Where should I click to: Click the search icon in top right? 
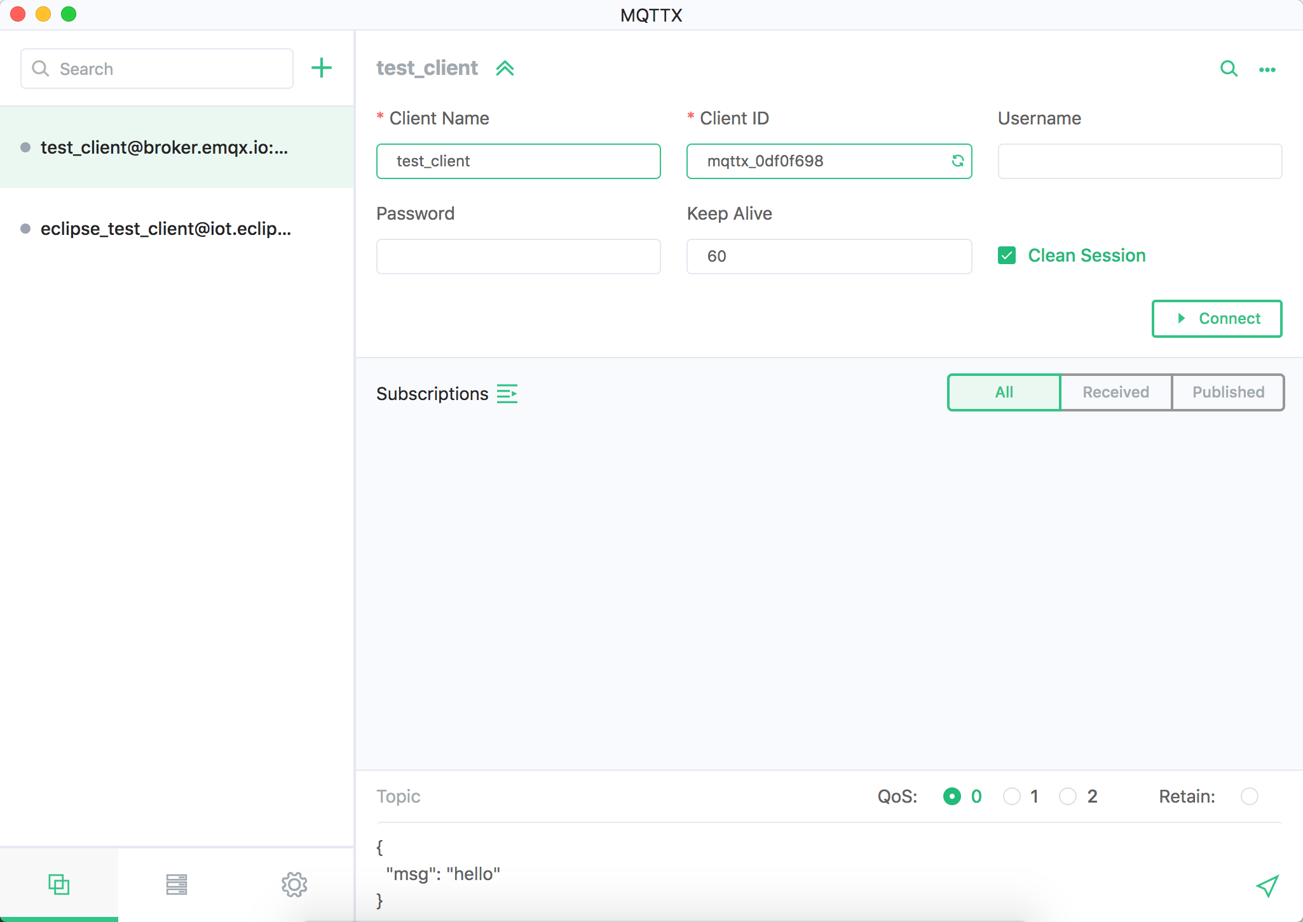(1226, 69)
